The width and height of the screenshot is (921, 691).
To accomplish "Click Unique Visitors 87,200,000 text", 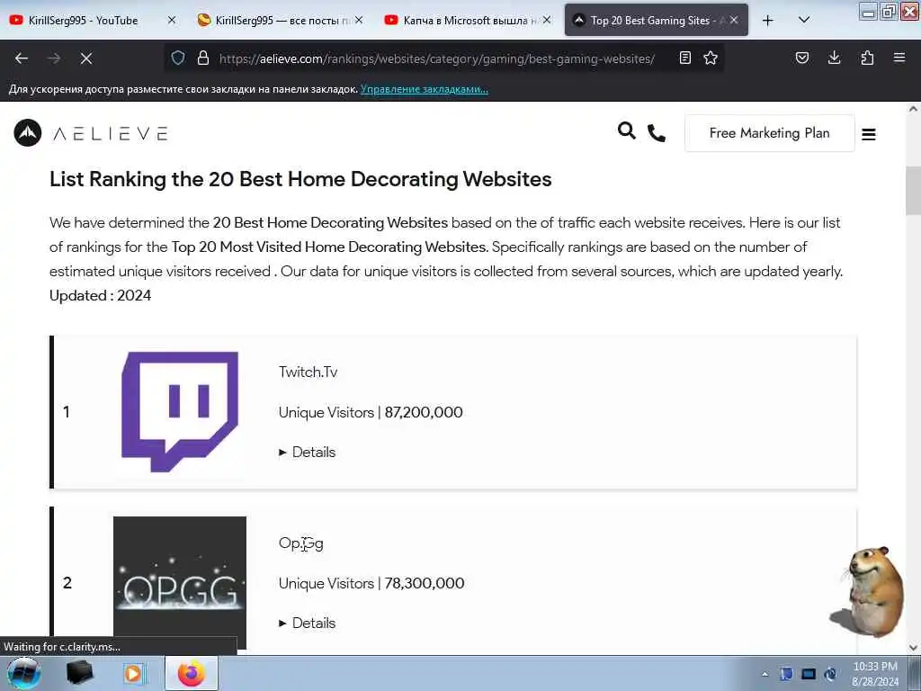I will click(371, 412).
